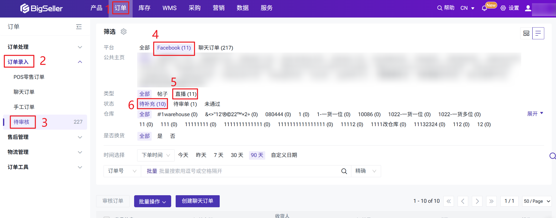Image resolution: width=556 pixels, height=218 pixels.
Task: Click the search magnifier in order field
Action: click(x=344, y=171)
